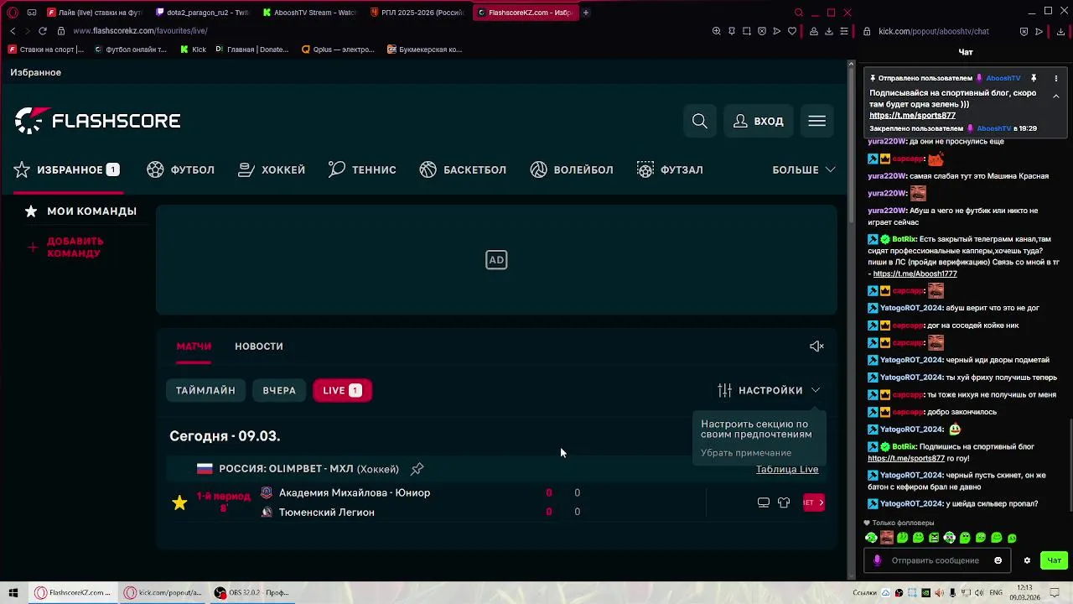Screen dimensions: 1073x604
Task: Expand the БОЛЬШЕ sports dropdown
Action: click(804, 169)
